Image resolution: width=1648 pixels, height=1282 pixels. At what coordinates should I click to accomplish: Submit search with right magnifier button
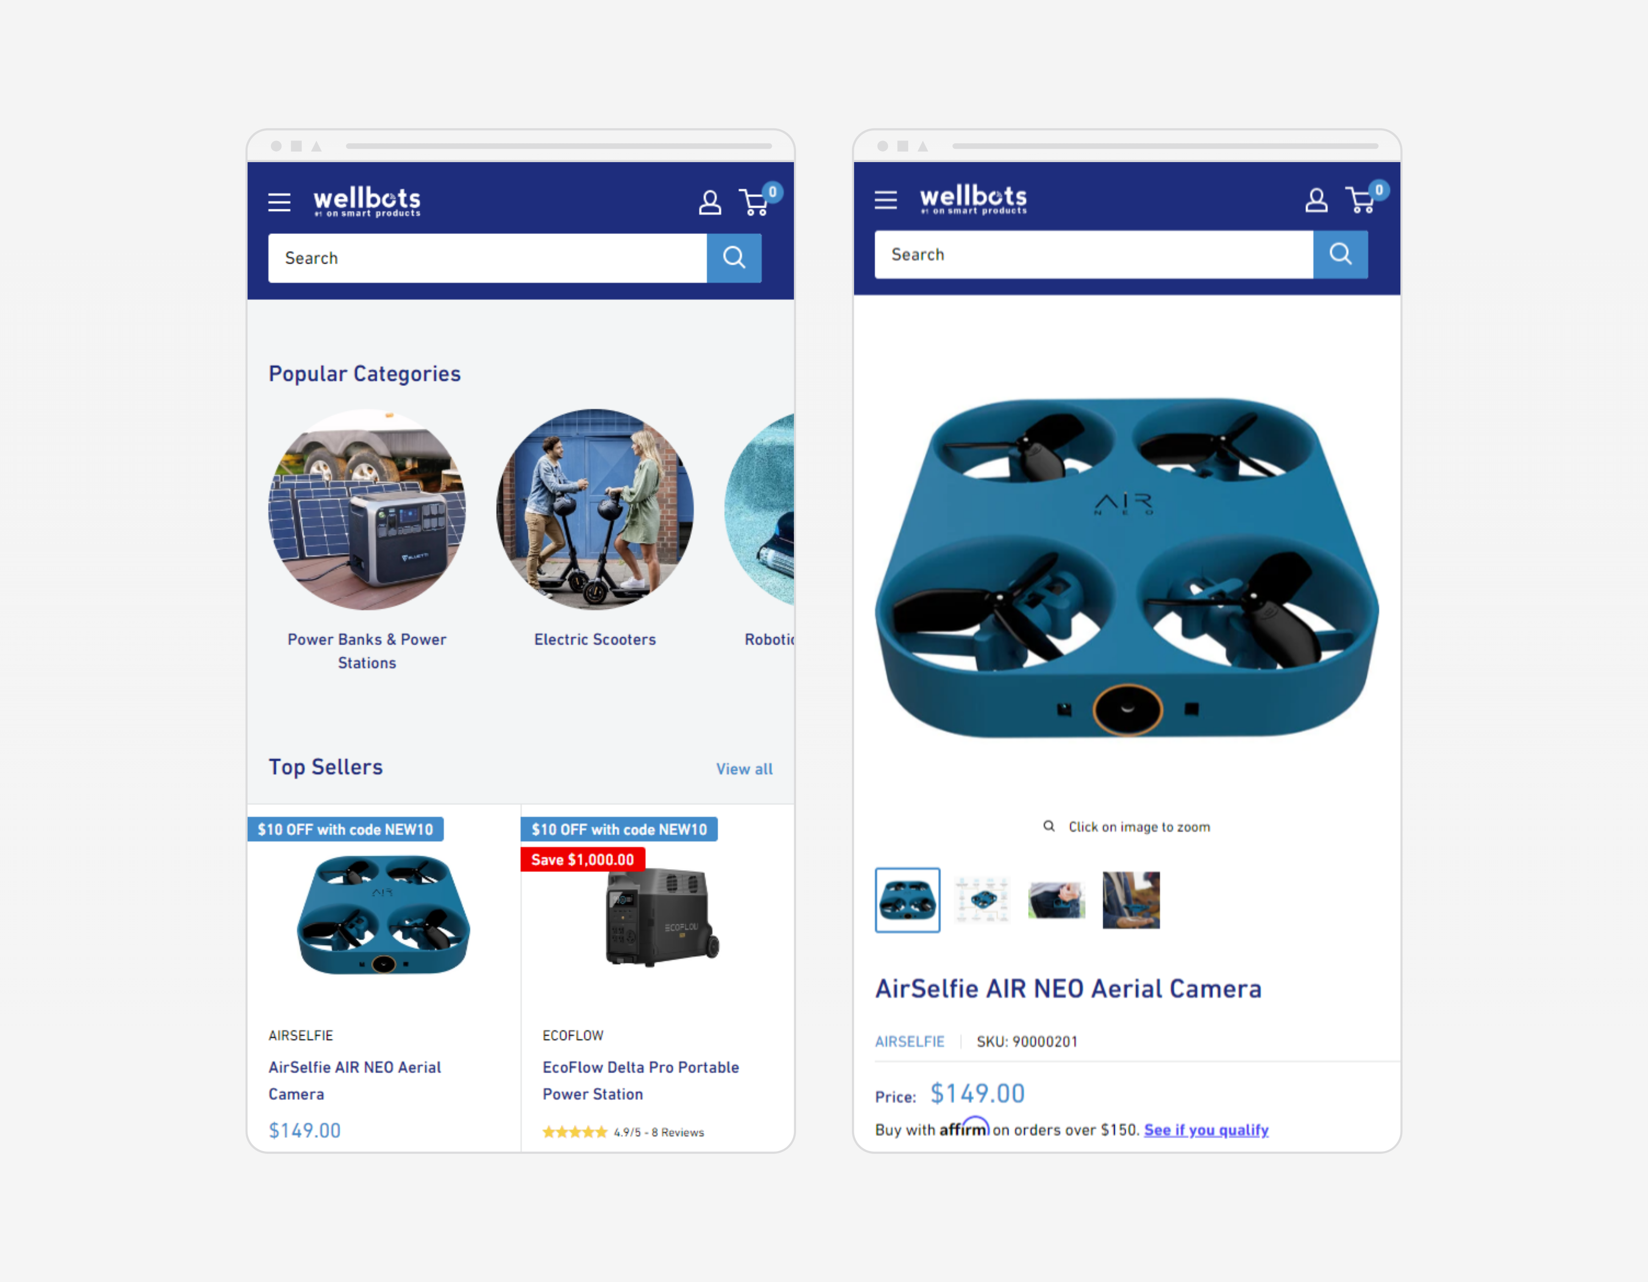point(1340,254)
